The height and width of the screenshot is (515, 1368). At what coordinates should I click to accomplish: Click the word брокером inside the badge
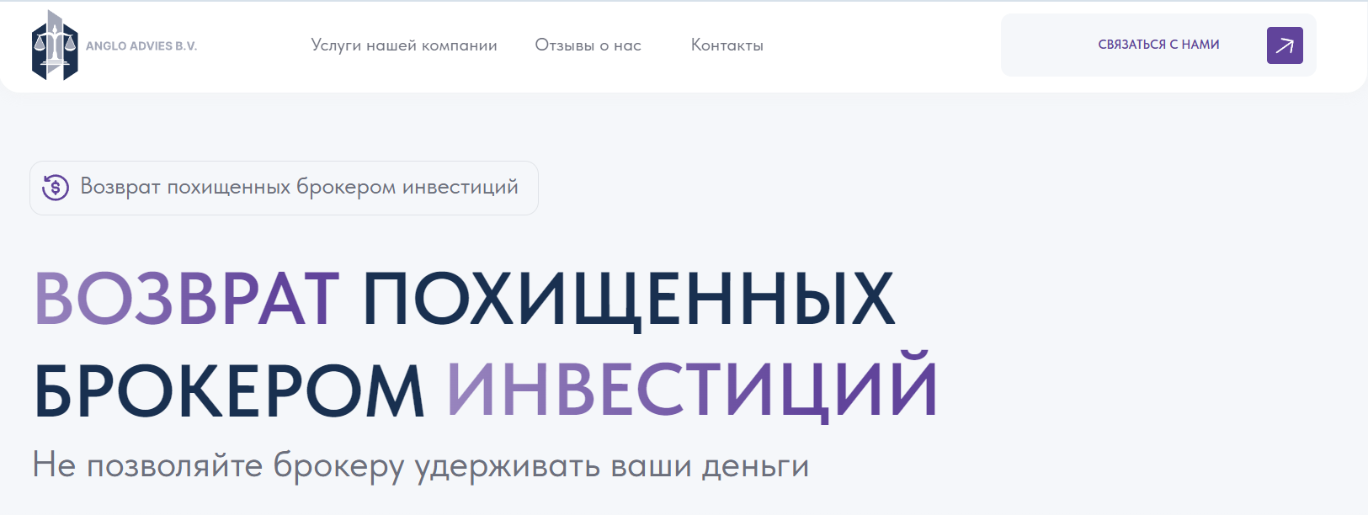345,187
